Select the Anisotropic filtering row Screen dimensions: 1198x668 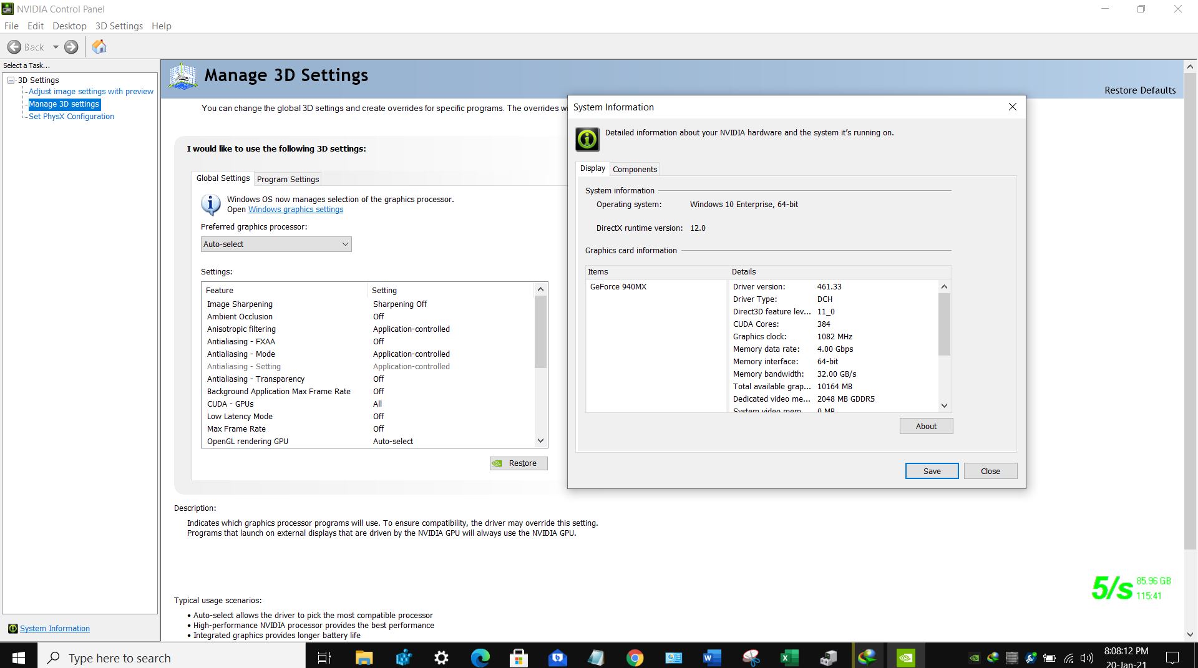pyautogui.click(x=368, y=329)
